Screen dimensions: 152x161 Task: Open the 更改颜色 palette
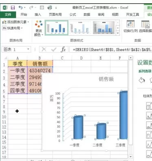pyautogui.click(x=39, y=28)
